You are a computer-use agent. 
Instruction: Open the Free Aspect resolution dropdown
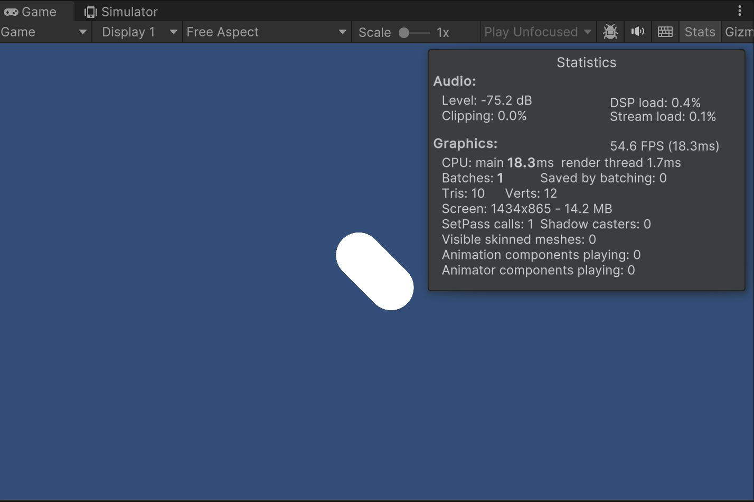(x=266, y=32)
